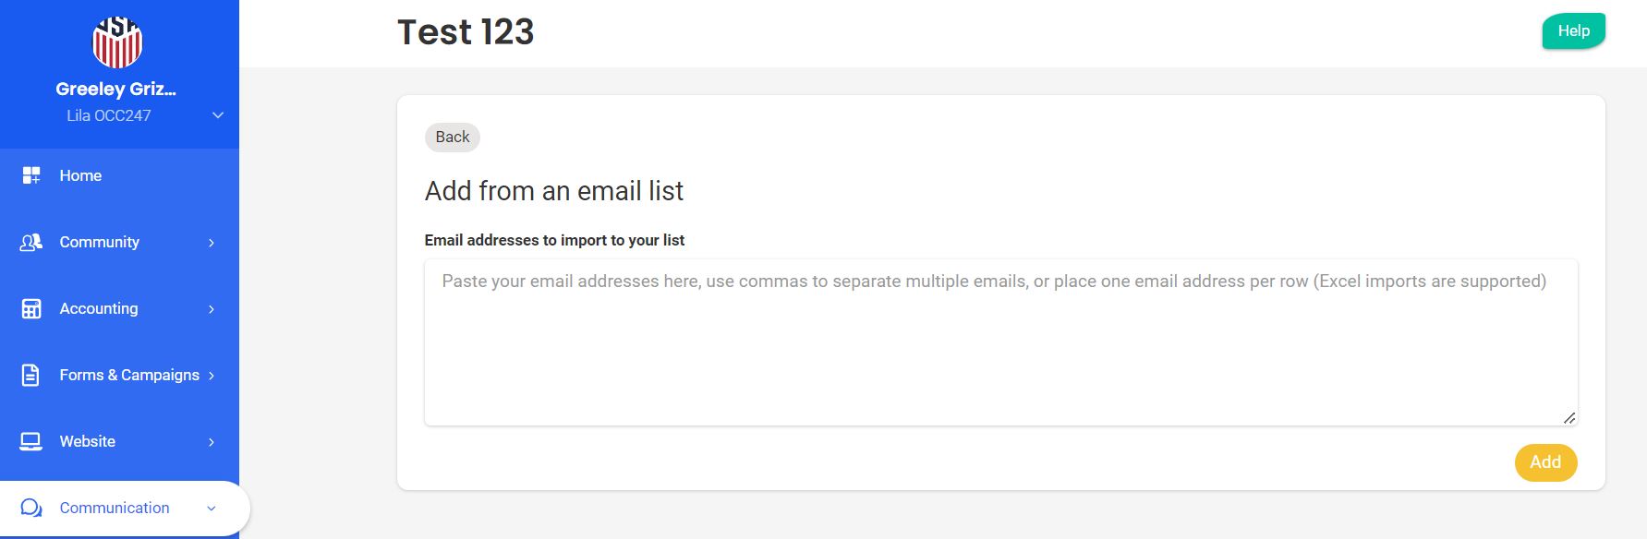Expand the Website submenu chevron
This screenshot has height=539, width=1647.
[212, 442]
